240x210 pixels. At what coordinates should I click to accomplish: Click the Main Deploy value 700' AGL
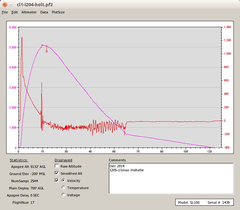pyautogui.click(x=37, y=188)
